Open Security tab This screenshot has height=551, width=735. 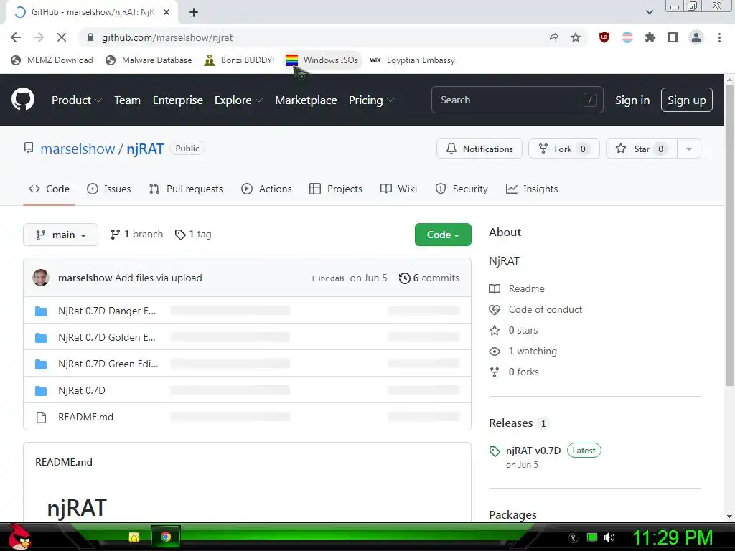462,189
